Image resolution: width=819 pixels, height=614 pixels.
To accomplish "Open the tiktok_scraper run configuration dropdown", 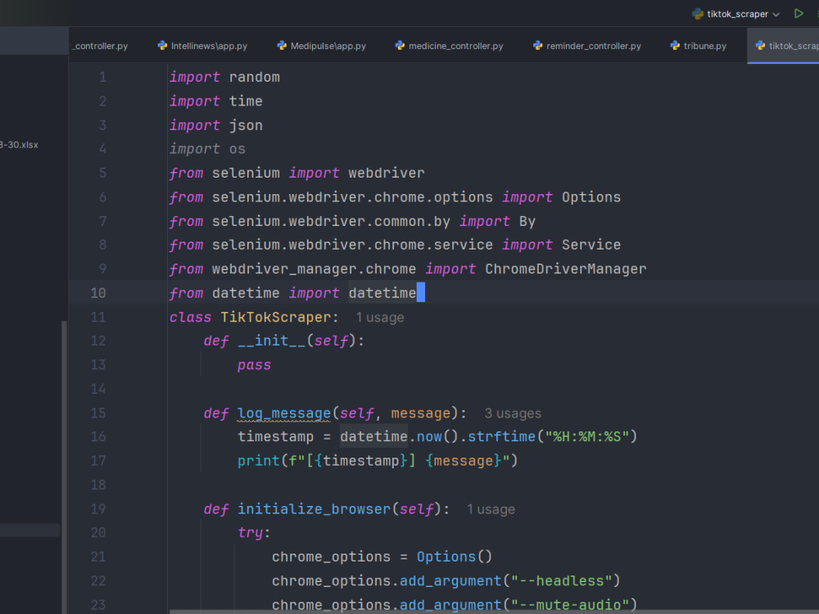I will click(736, 14).
